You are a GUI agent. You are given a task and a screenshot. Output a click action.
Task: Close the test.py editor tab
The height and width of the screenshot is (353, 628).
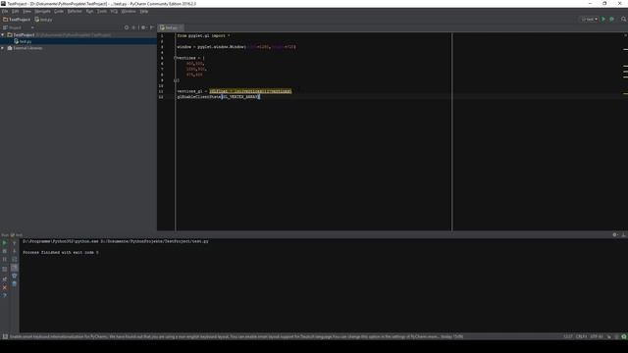click(181, 27)
